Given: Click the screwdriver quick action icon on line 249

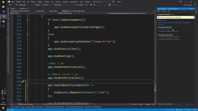Looking at the screenshot, I should [x=23, y=81].
